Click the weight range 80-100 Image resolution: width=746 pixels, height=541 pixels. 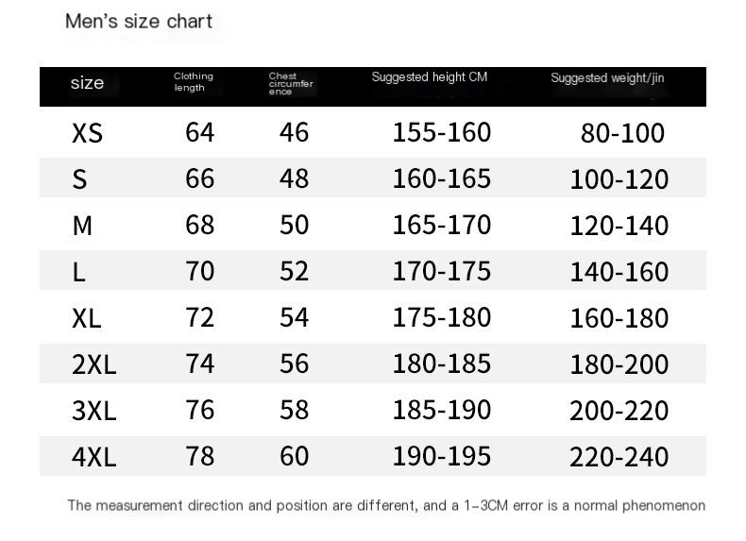(622, 133)
